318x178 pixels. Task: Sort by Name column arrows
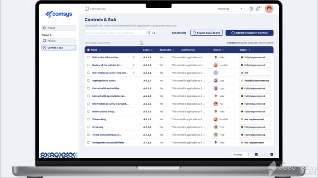click(100, 50)
